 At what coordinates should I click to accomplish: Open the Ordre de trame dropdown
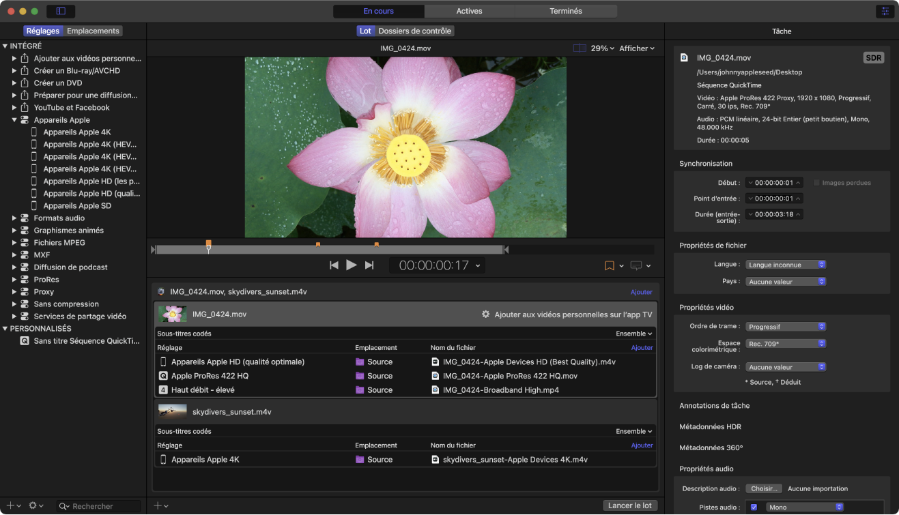pos(785,327)
